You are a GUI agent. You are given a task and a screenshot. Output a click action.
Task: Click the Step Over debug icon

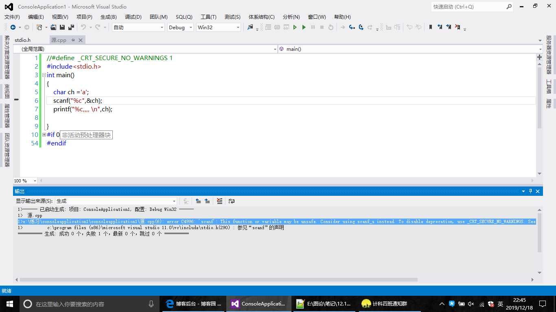[361, 27]
